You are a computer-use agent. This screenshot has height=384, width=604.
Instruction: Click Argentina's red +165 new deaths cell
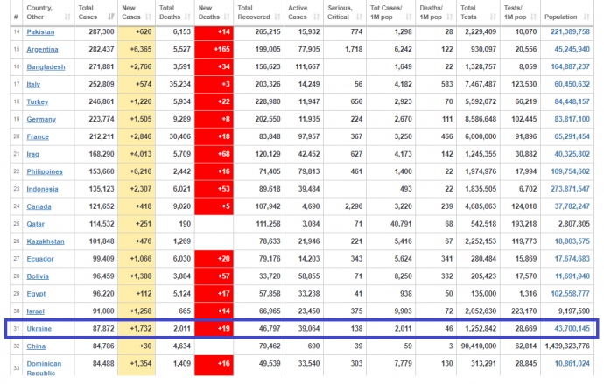click(x=213, y=48)
